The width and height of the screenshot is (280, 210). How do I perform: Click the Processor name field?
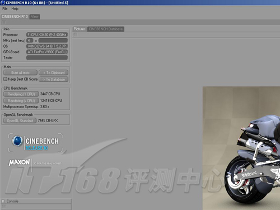click(47, 35)
